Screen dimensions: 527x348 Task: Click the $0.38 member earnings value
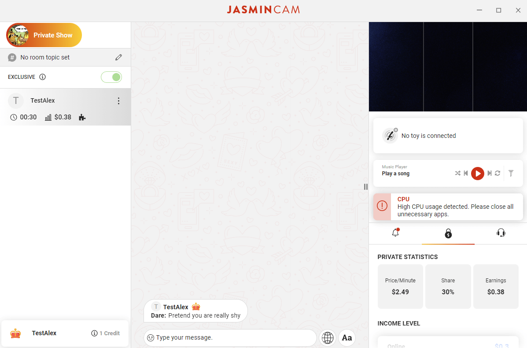pyautogui.click(x=63, y=117)
